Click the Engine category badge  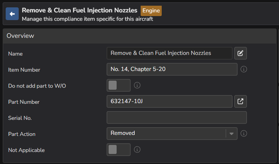point(151,10)
